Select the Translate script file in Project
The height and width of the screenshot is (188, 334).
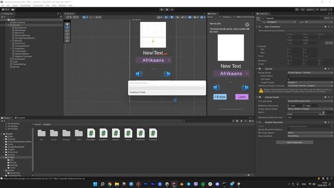(153, 134)
